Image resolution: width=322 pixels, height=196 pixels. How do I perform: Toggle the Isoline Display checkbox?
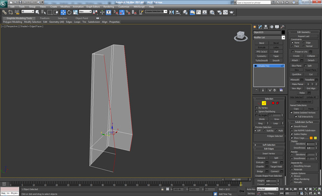[292, 134]
